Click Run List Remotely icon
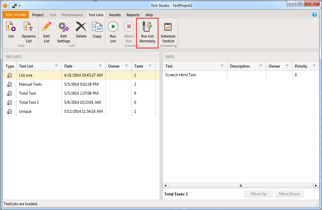Viewport: 322px width, 210px height. coord(147,32)
